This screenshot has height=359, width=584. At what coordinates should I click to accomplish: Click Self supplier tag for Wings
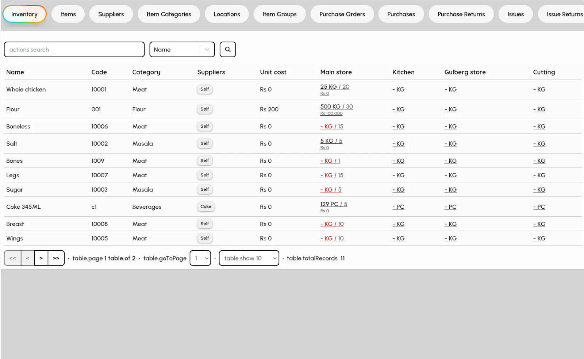pyautogui.click(x=205, y=238)
